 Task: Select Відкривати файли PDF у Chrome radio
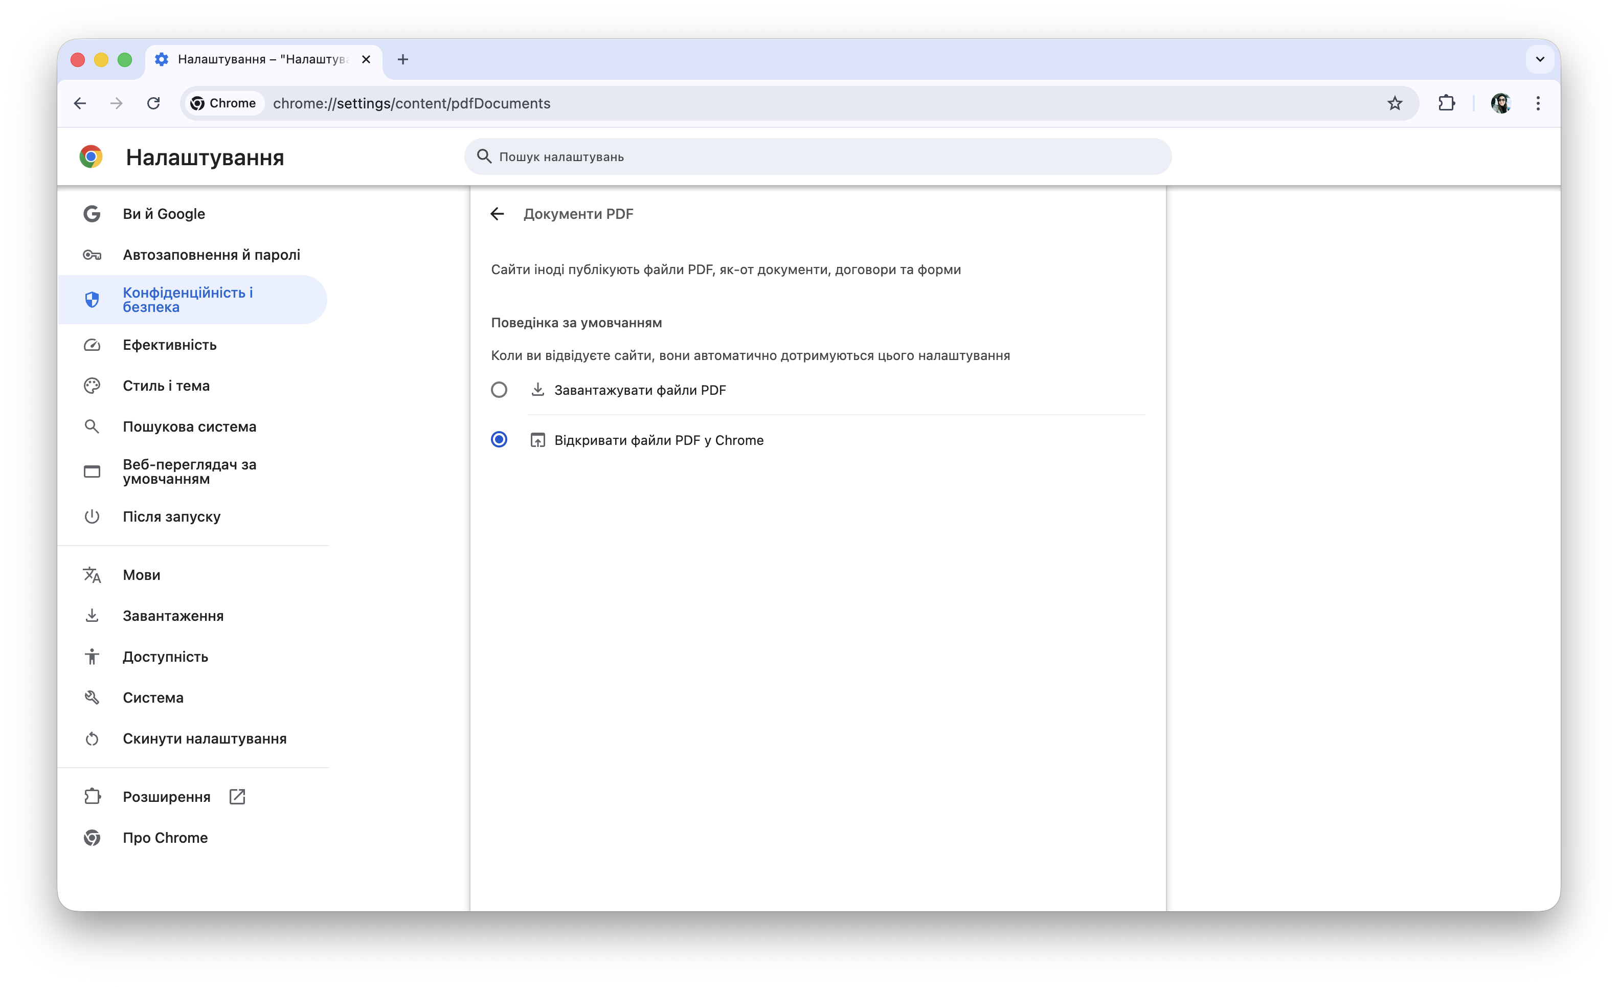click(x=499, y=439)
